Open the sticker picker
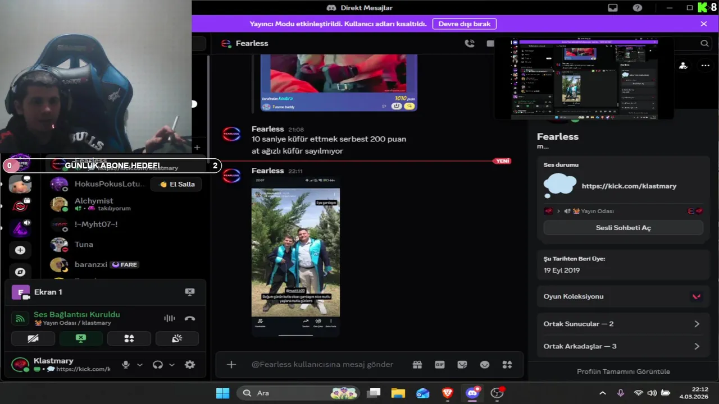This screenshot has width=719, height=404. (x=462, y=364)
